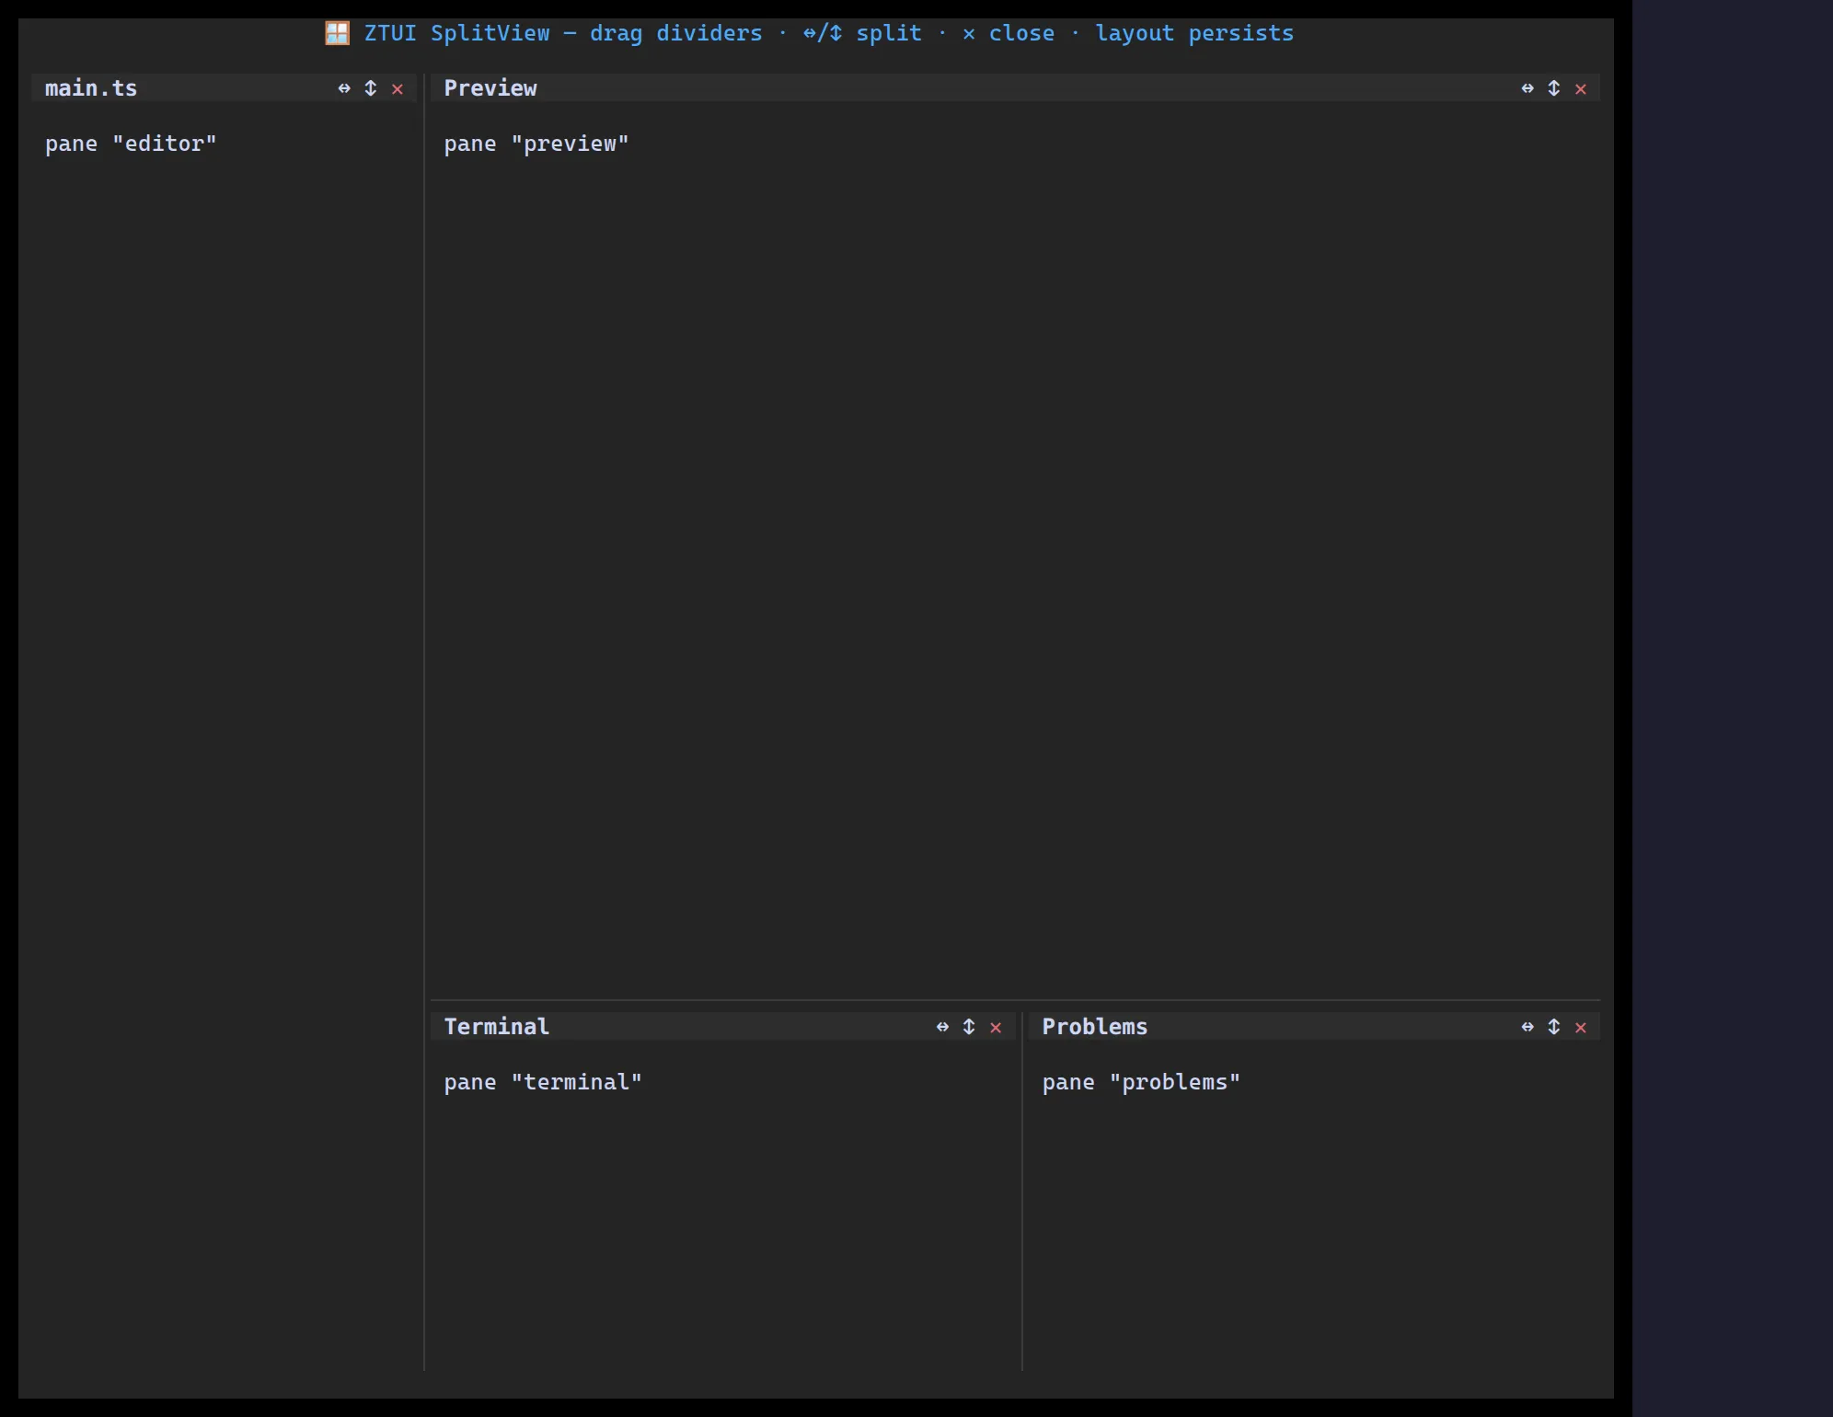Split the Terminal pane horizontally
This screenshot has width=1833, height=1417.
tap(942, 1027)
